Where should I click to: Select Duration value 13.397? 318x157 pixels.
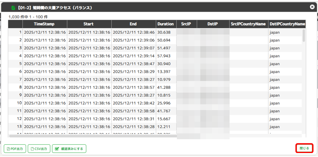[164, 72]
